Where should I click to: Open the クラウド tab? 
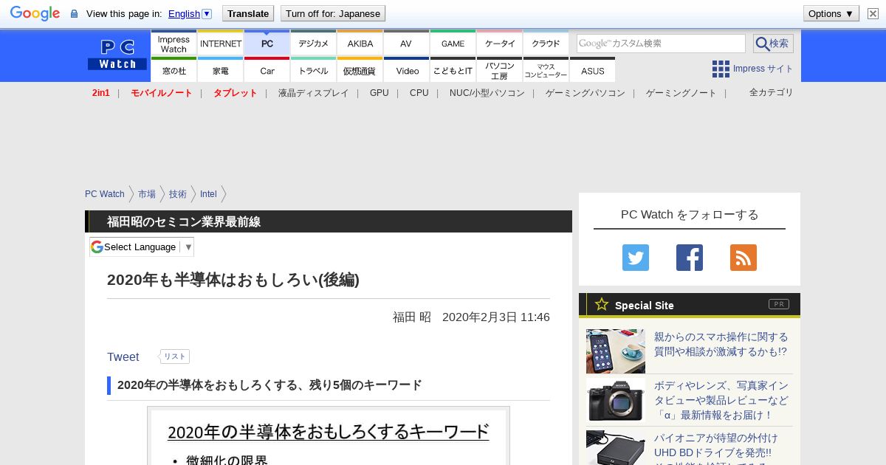point(546,44)
